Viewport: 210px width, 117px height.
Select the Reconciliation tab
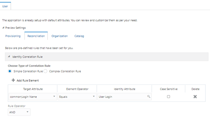36,36
